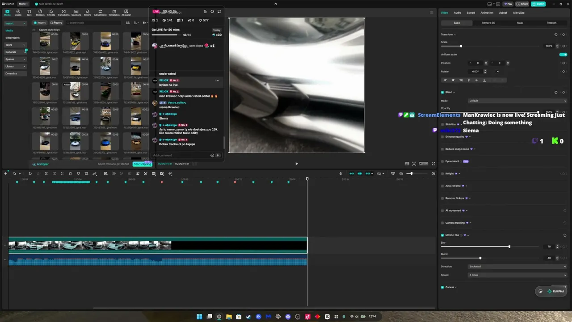Open File Explorer from the Windows taskbar
572x322 pixels.
pyautogui.click(x=229, y=317)
